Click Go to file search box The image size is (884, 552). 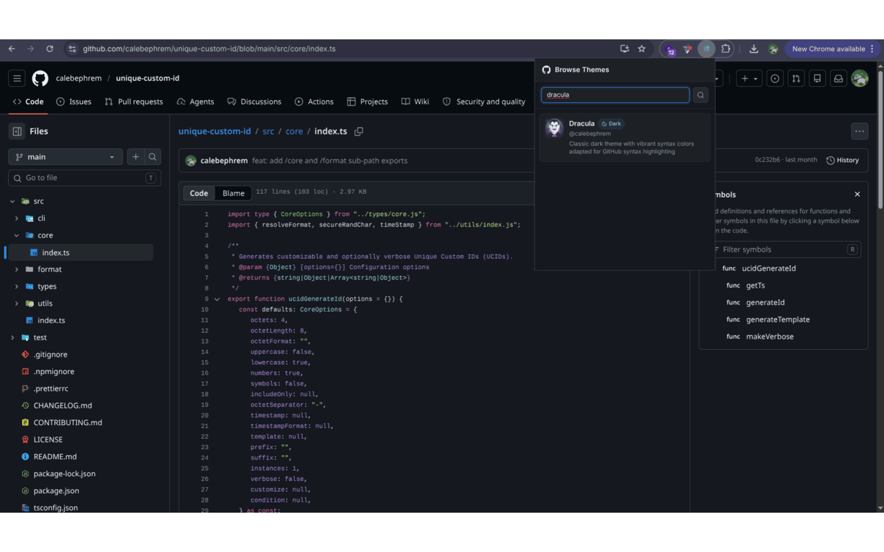[x=84, y=178]
